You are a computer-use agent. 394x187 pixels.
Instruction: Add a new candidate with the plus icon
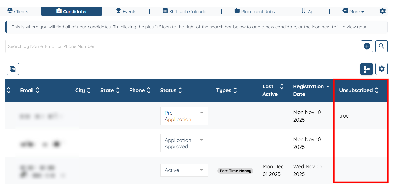pos(367,46)
